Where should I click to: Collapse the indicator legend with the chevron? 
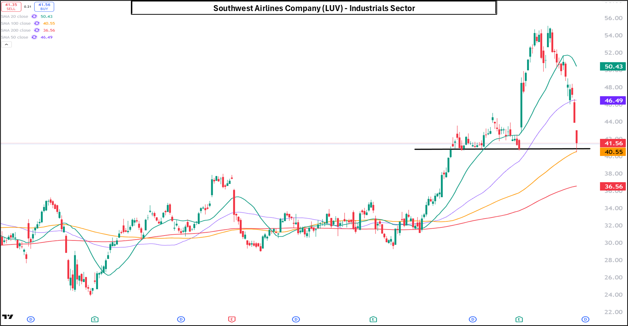6,45
